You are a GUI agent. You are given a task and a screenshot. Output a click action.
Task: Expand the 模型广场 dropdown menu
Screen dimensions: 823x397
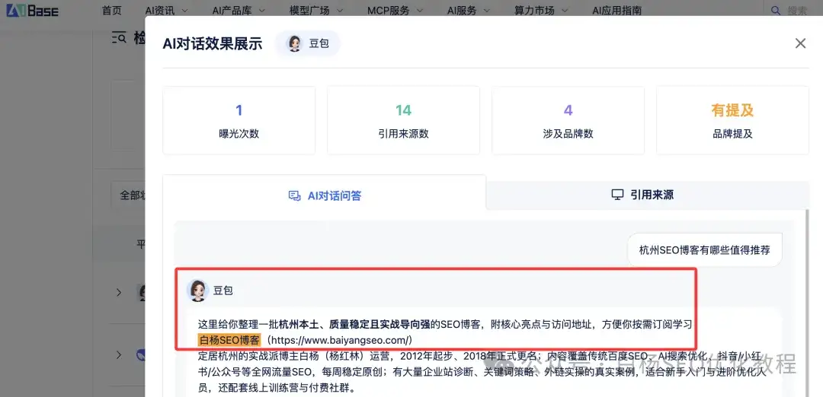coord(316,11)
